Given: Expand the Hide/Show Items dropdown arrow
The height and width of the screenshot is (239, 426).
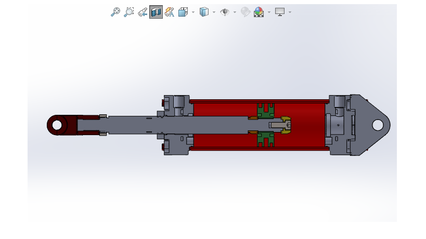Looking at the screenshot, I should (x=235, y=12).
